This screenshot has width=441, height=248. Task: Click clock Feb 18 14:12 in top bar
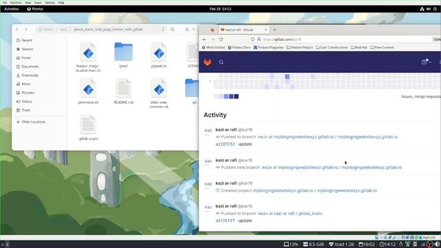(x=220, y=9)
